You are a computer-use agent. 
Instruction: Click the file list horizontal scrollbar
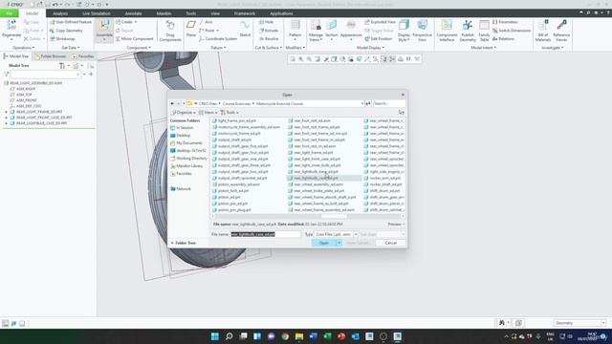334,216
